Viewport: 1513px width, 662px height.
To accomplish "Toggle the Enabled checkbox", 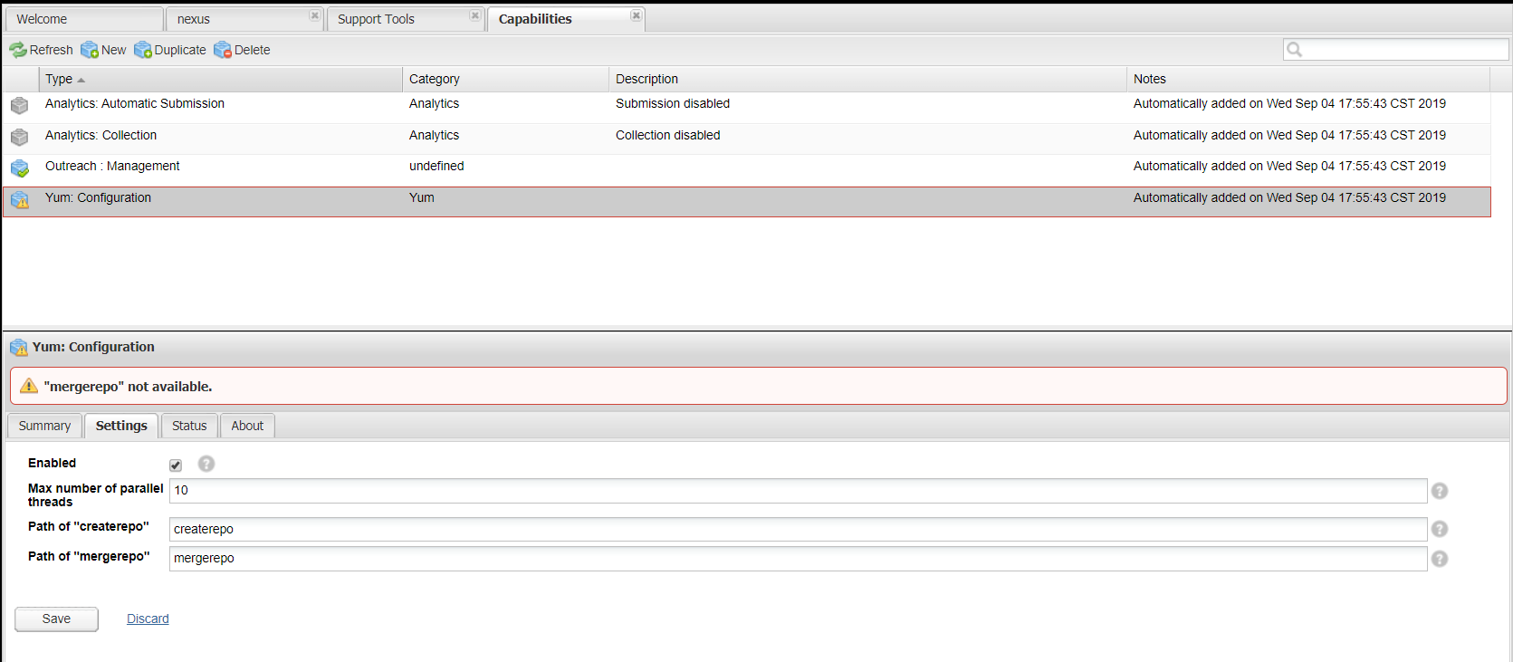I will tap(176, 465).
